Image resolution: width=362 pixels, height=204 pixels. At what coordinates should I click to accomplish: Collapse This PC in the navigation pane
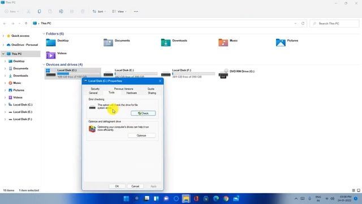[x=3, y=54]
